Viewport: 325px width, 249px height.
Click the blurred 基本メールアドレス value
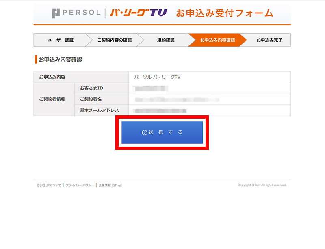click(160, 111)
